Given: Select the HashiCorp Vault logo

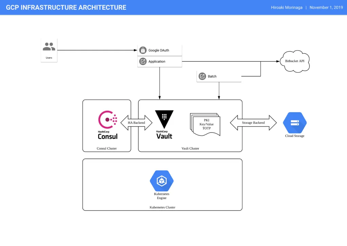Looking at the screenshot, I should (x=164, y=125).
